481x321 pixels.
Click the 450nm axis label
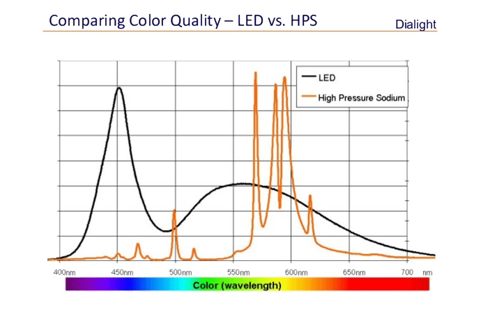(122, 273)
